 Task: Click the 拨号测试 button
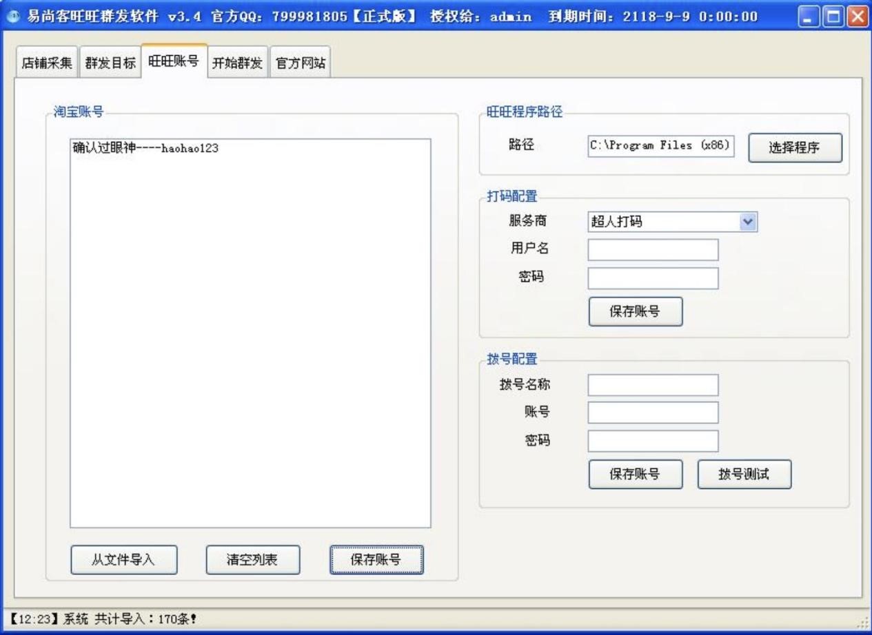coord(744,475)
